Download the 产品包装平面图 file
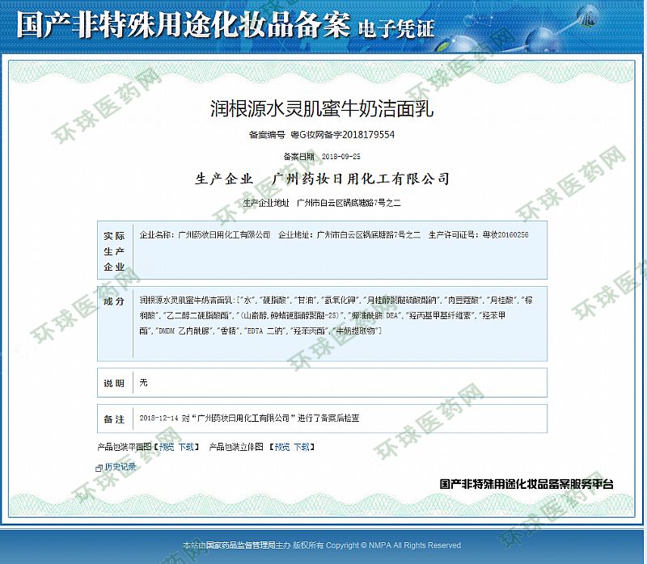Viewport: 647px width, 564px height. (186, 446)
